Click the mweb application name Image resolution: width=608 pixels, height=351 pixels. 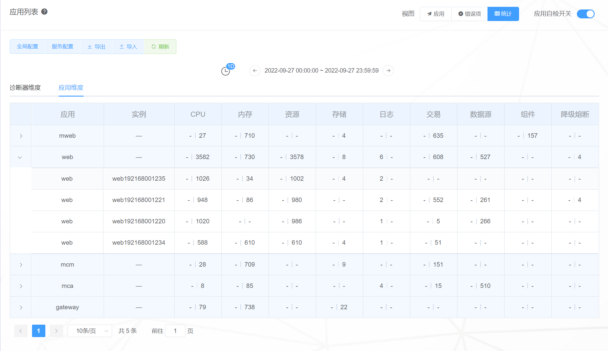click(x=67, y=136)
